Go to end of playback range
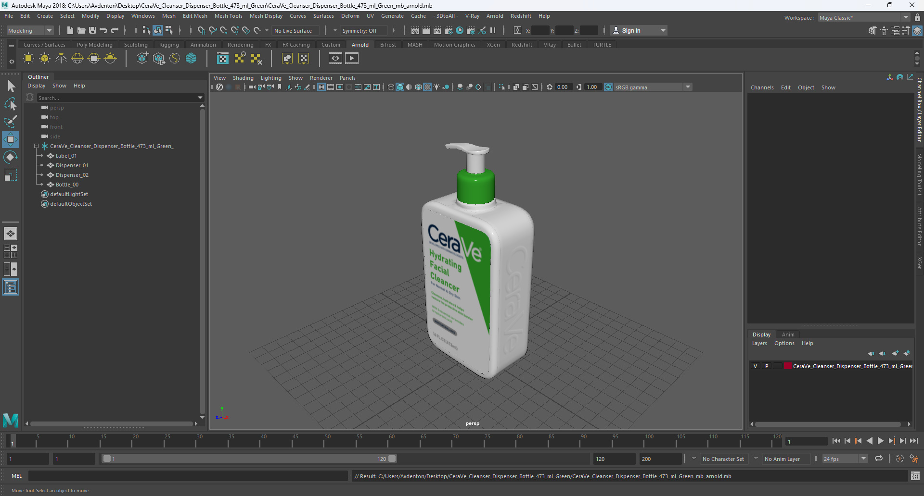This screenshot has width=924, height=496. click(914, 441)
